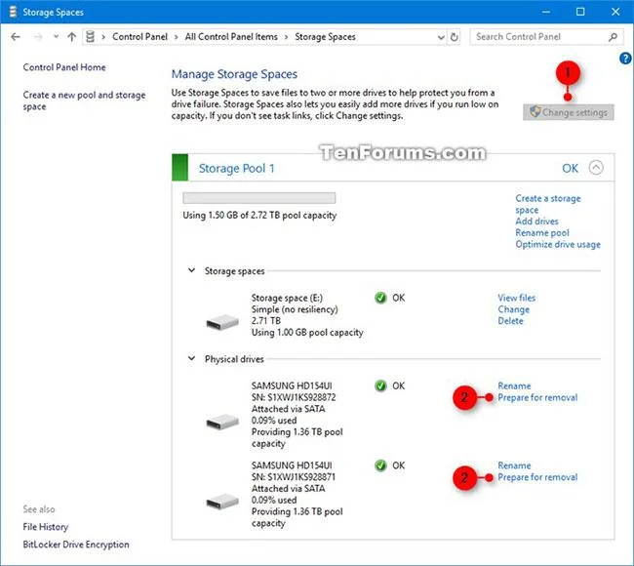Image resolution: width=634 pixels, height=566 pixels.
Task: Click Create a new pool and storage space
Action: click(84, 101)
